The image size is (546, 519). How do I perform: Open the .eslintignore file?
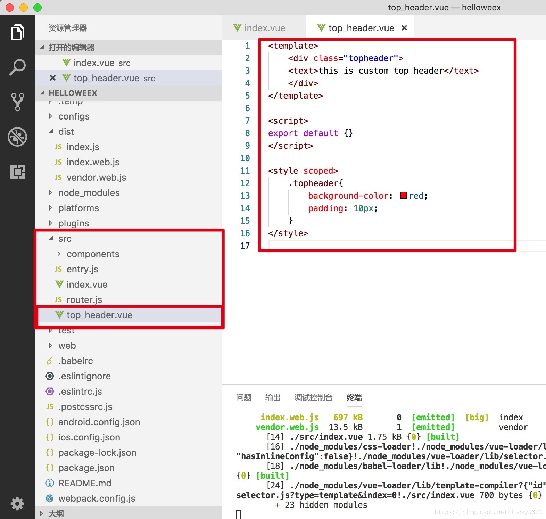[x=129, y=376]
